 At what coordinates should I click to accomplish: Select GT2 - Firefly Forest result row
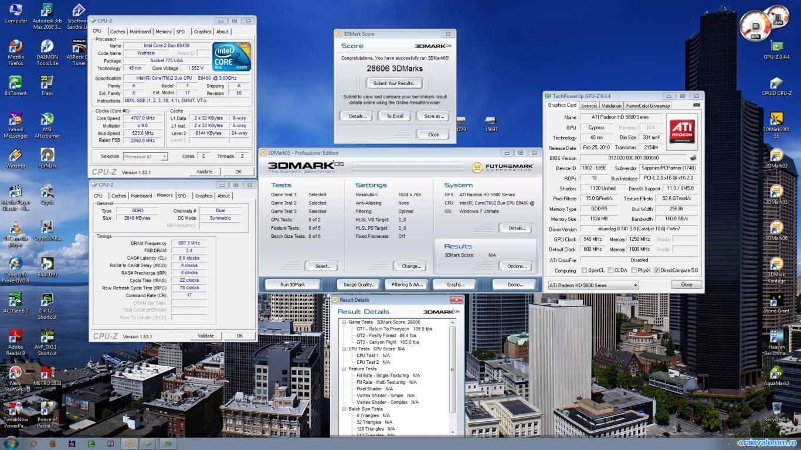coord(386,336)
